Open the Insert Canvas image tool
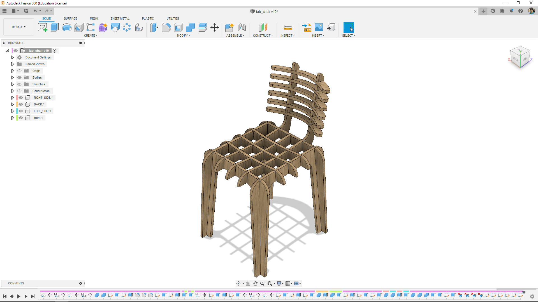538x302 pixels. [x=319, y=27]
